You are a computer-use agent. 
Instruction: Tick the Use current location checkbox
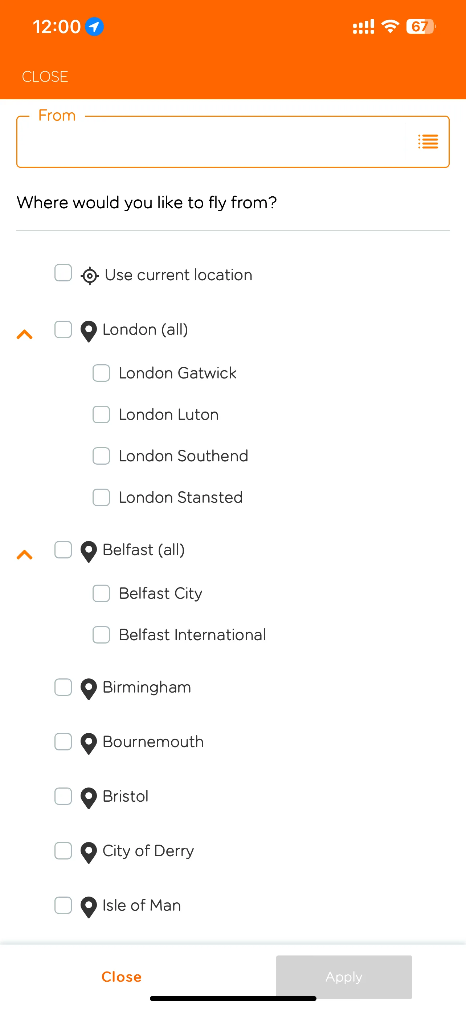(x=63, y=273)
